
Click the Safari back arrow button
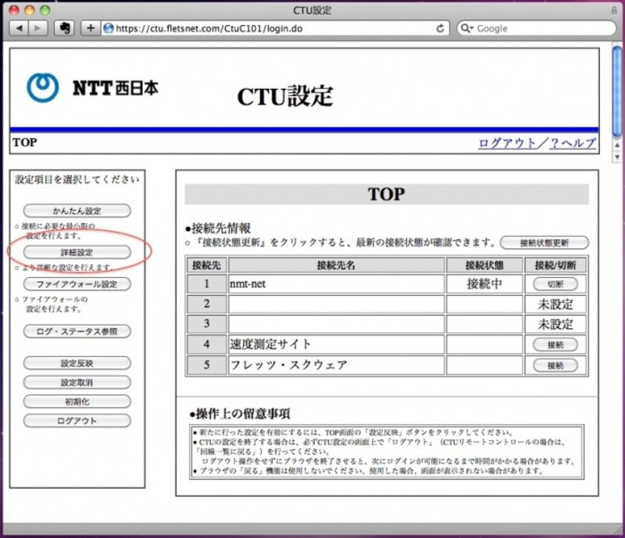point(19,28)
